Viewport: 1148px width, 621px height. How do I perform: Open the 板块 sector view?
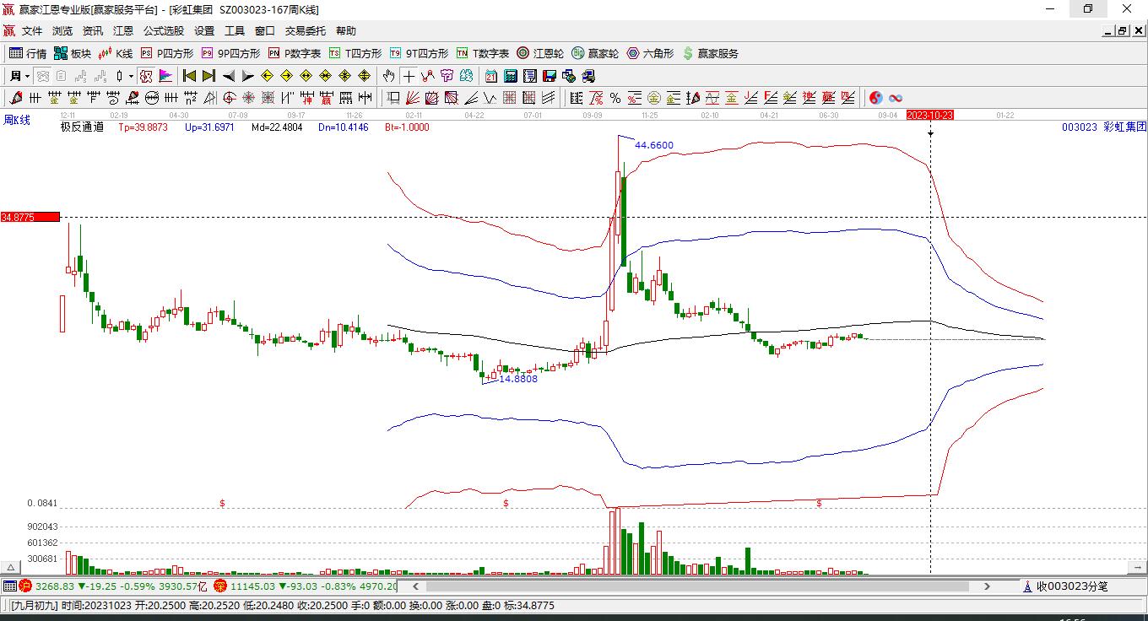[x=73, y=53]
